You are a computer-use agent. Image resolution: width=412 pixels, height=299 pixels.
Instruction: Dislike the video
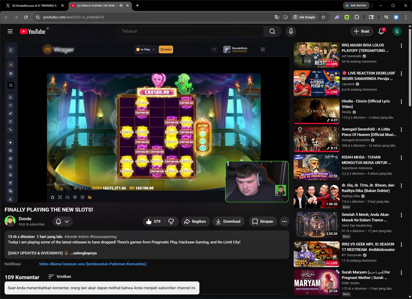tap(171, 221)
